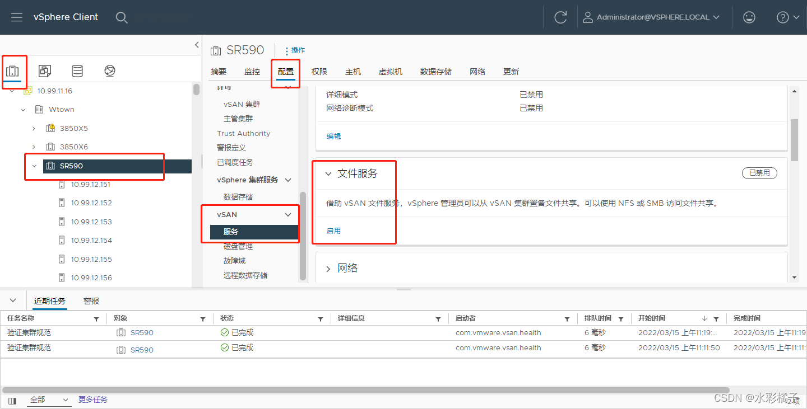Viewport: 807px width, 409px height.
Task: Open the 操作 actions menu
Action: [x=295, y=50]
